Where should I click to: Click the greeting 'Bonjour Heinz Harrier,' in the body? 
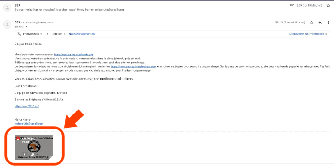point(28,44)
